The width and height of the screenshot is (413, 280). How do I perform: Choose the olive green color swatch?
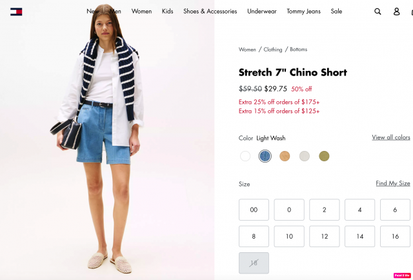pos(324,156)
